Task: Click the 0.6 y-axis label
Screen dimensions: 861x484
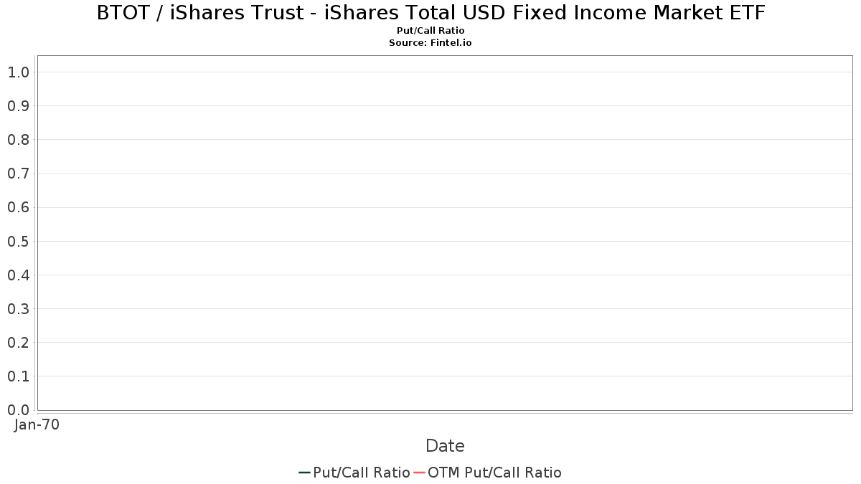Action: coord(18,208)
